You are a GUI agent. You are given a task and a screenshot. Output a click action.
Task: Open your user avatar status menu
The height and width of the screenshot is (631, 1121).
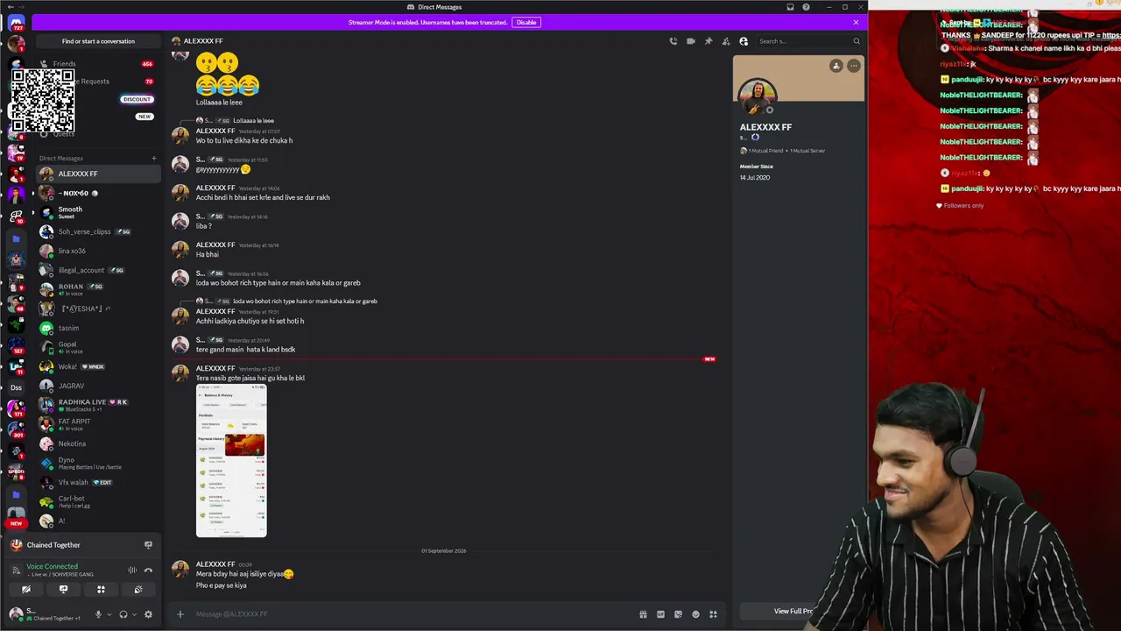pos(16,613)
